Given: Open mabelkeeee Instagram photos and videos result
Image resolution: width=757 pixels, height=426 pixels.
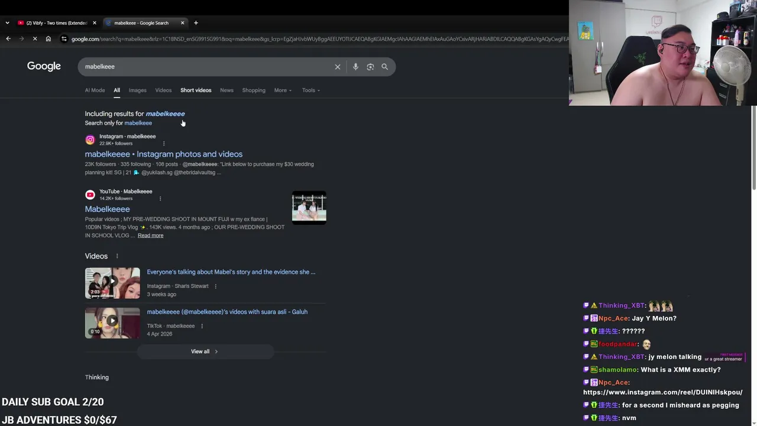Looking at the screenshot, I should pos(164,154).
